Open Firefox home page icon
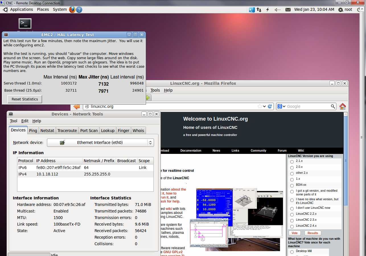 (343, 106)
